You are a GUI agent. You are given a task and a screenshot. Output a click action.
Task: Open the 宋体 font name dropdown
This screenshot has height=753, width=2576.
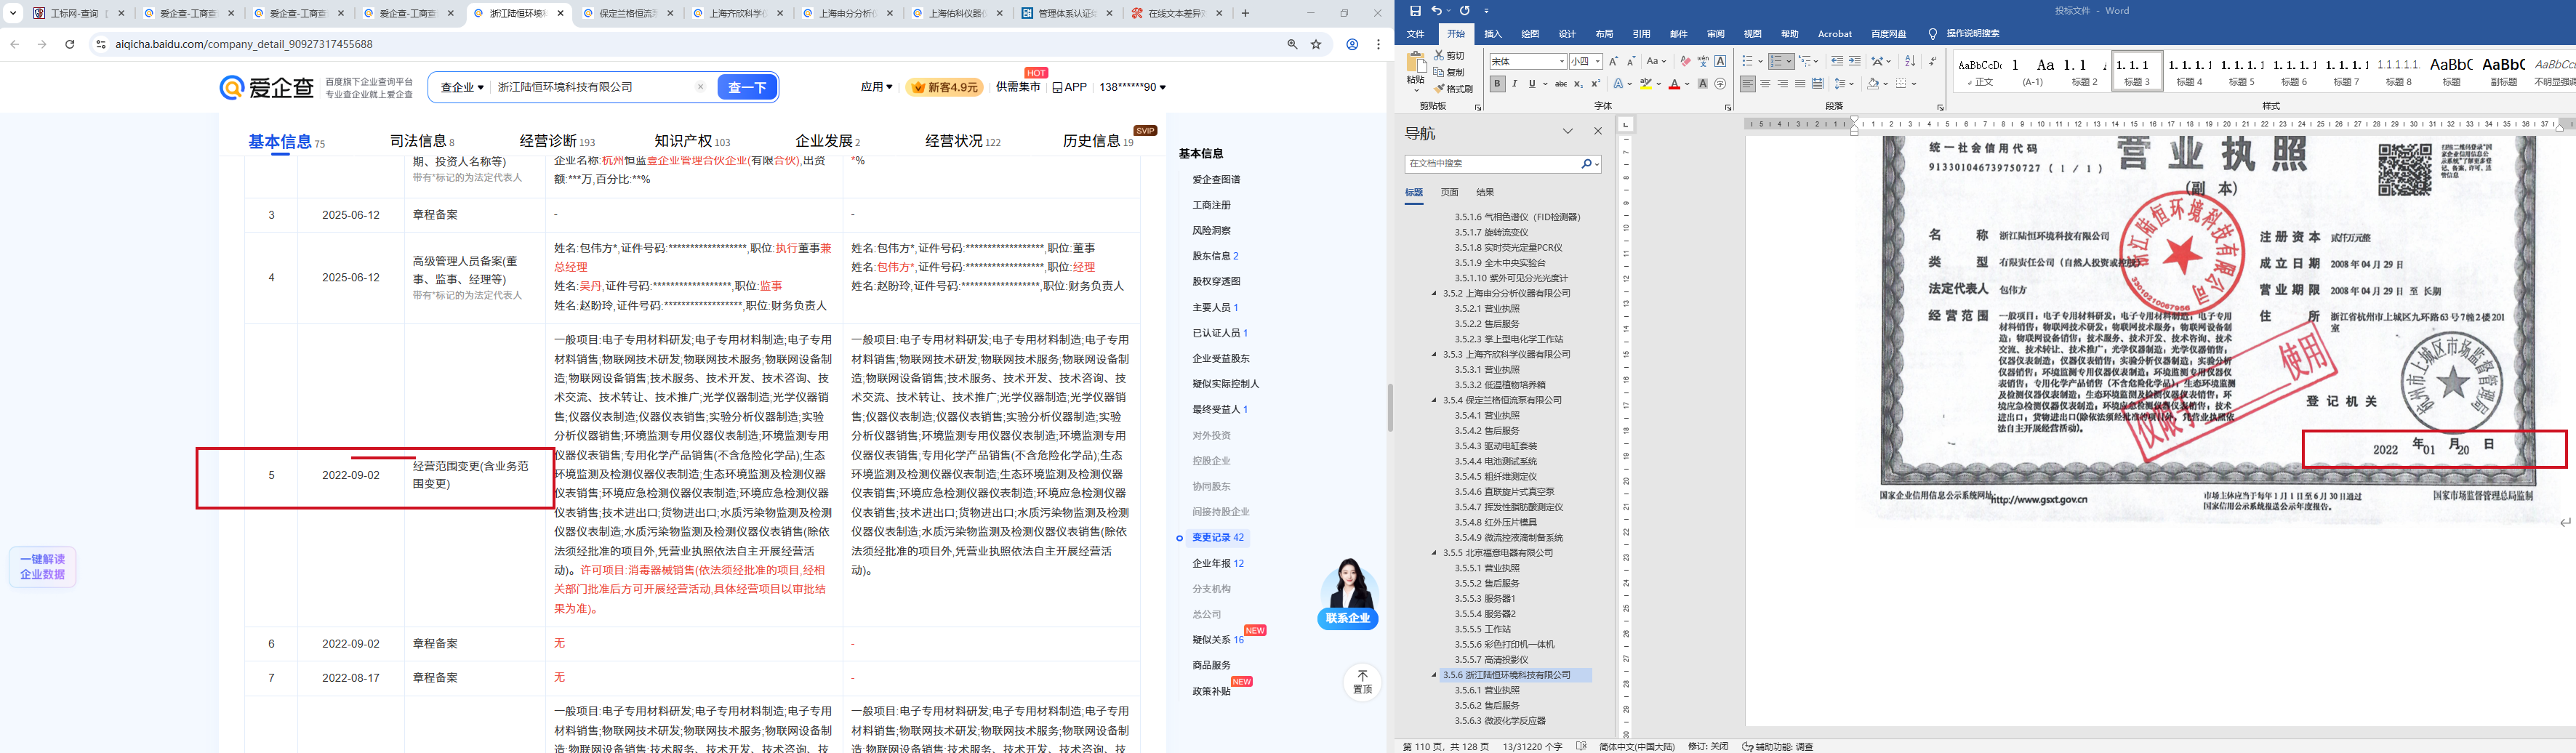coord(1561,62)
